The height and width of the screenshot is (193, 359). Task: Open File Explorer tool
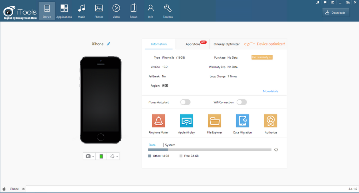coord(215,124)
